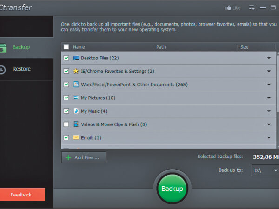279x209 pixels.
Task: Click the Word/Excel documents icon
Action: point(76,85)
